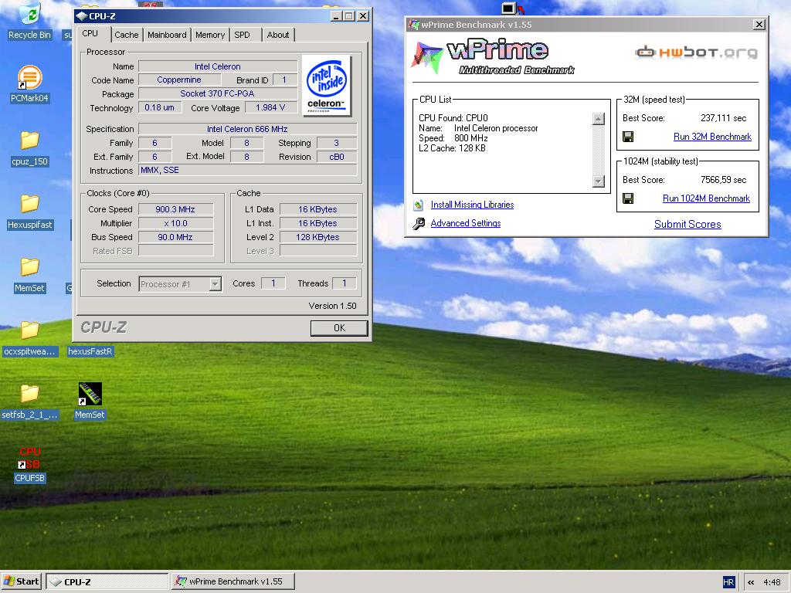This screenshot has height=593, width=791.
Task: Click wPrime Benchmark taskbar button
Action: pos(233,581)
